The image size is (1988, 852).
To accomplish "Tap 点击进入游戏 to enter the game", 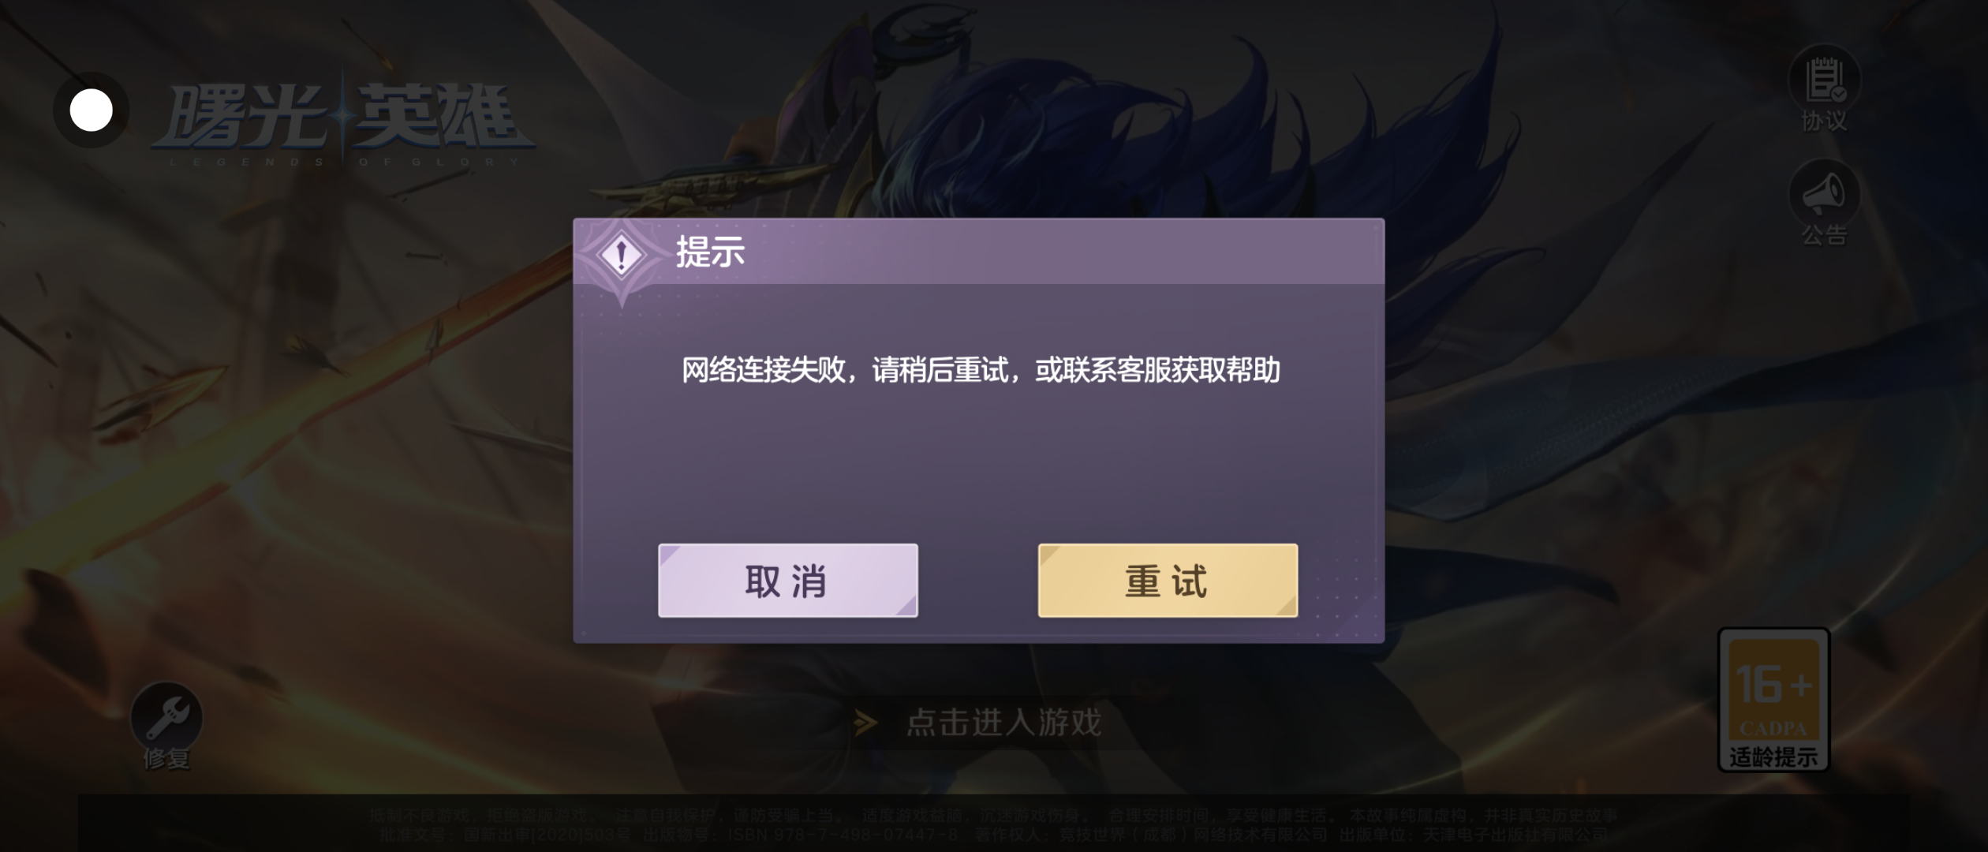I will coord(1003,722).
